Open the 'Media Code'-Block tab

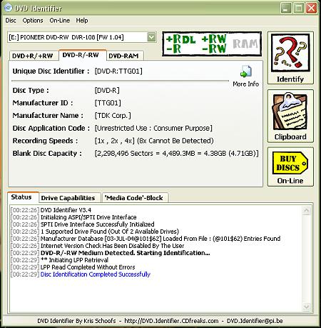tap(134, 198)
